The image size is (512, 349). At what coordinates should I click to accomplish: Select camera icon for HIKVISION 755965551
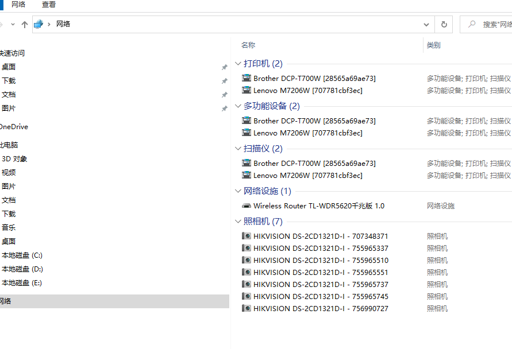tap(247, 272)
